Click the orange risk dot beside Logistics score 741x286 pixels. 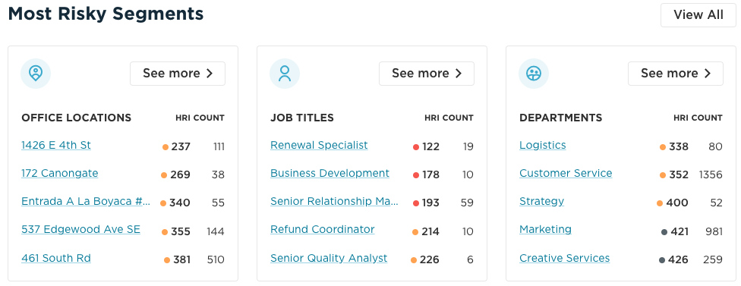coord(663,147)
